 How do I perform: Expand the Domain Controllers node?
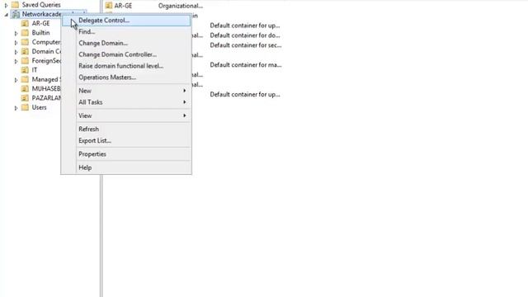pos(16,52)
